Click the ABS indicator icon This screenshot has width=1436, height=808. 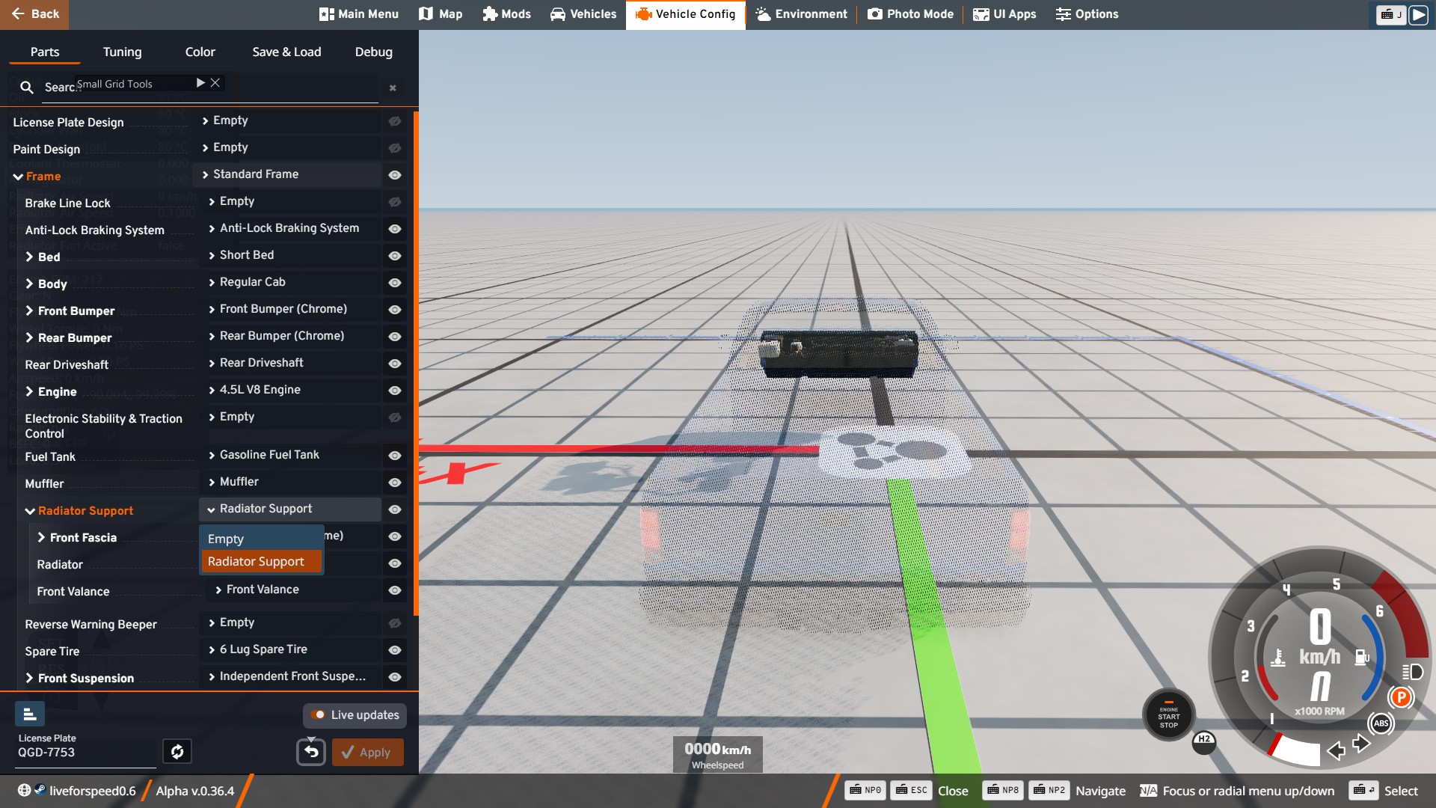pos(1381,723)
